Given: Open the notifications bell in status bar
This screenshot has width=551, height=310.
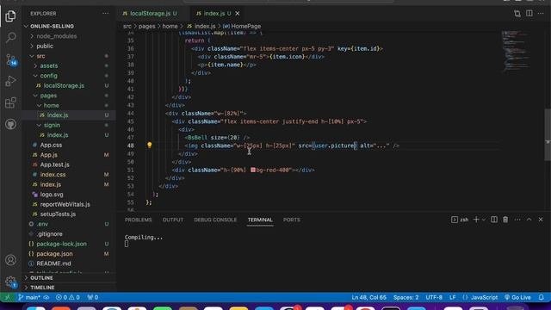Looking at the screenshot, I should click(542, 297).
